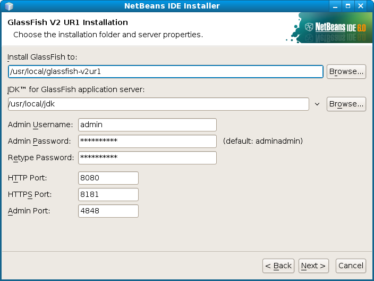Select the Admin Port field

108,211
